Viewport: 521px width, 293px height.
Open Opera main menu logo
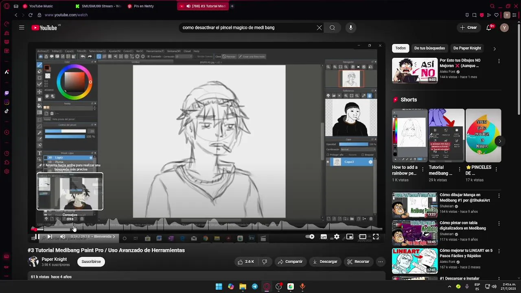tap(7, 6)
